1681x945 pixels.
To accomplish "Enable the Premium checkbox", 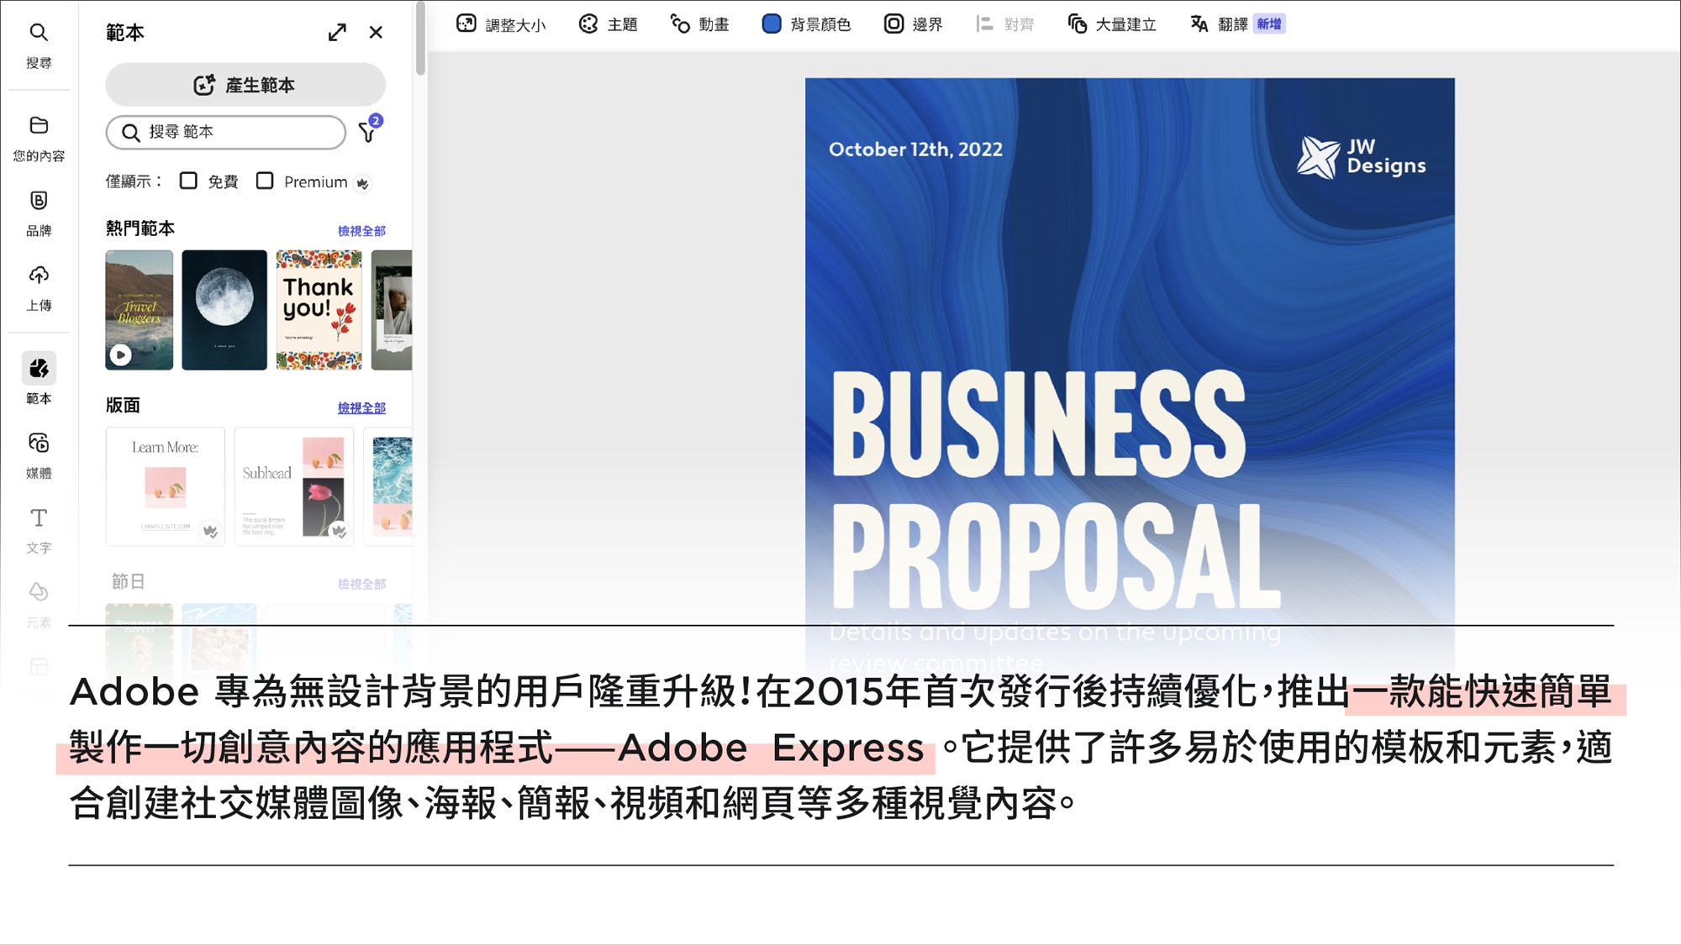I will 265,181.
